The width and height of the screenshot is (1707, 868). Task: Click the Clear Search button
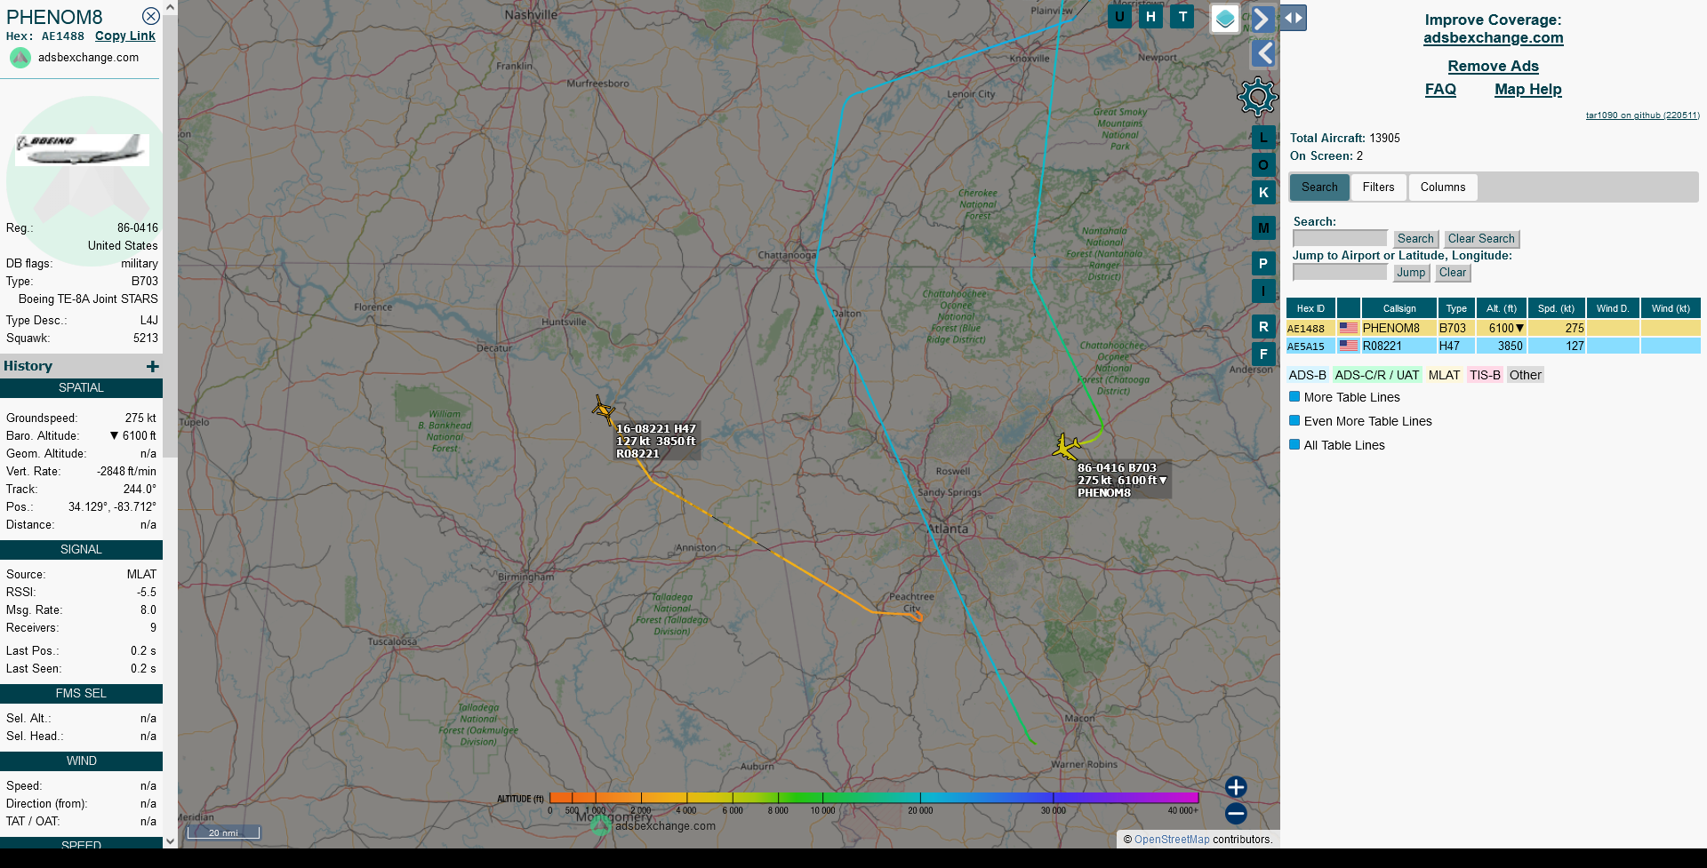1481,239
